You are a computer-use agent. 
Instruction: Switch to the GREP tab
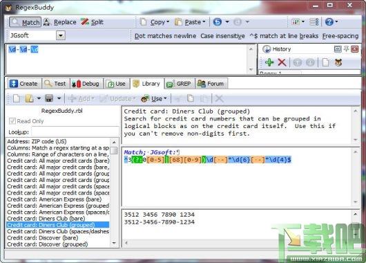point(180,84)
